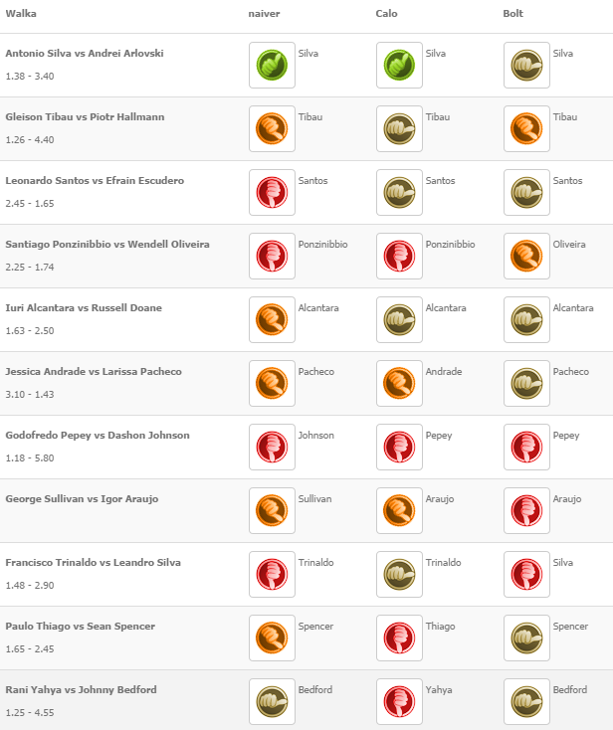613x730 pixels.
Task: Click Calo's green thumbs-up icon for Silva vs Arlovski
Action: coord(399,66)
